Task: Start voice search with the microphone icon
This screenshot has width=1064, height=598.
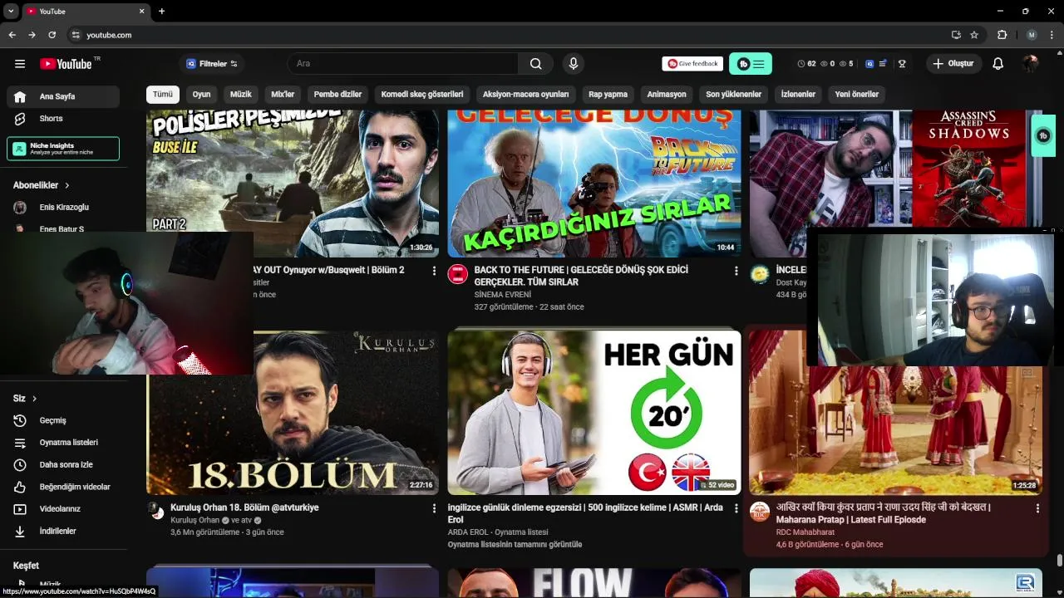Action: 573,64
